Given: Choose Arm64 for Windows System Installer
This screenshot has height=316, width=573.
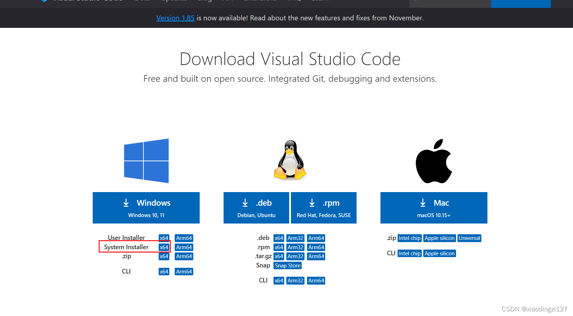Looking at the screenshot, I should click(x=184, y=247).
